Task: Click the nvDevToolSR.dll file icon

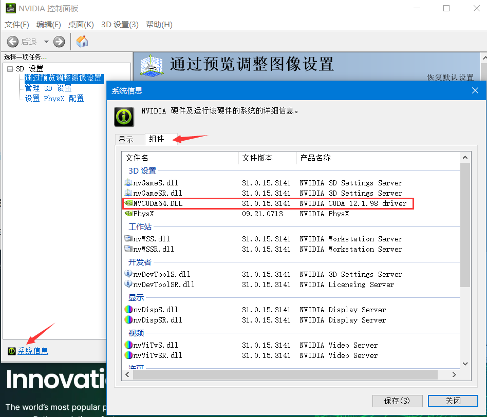Action: 128,284
